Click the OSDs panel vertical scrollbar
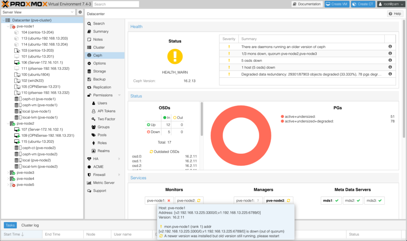Viewport: 407px width, 241px height. [x=202, y=119]
